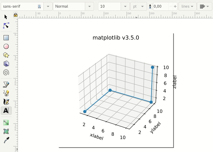213x152 pixels.
Task: Select the Mesh gradient tool
Action: pyautogui.click(x=6, y=131)
